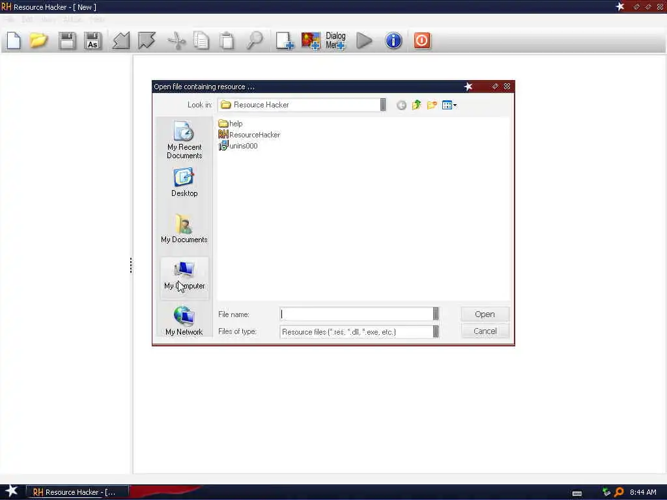Click the Copy pages icon
Image resolution: width=667 pixels, height=500 pixels.
tap(201, 41)
